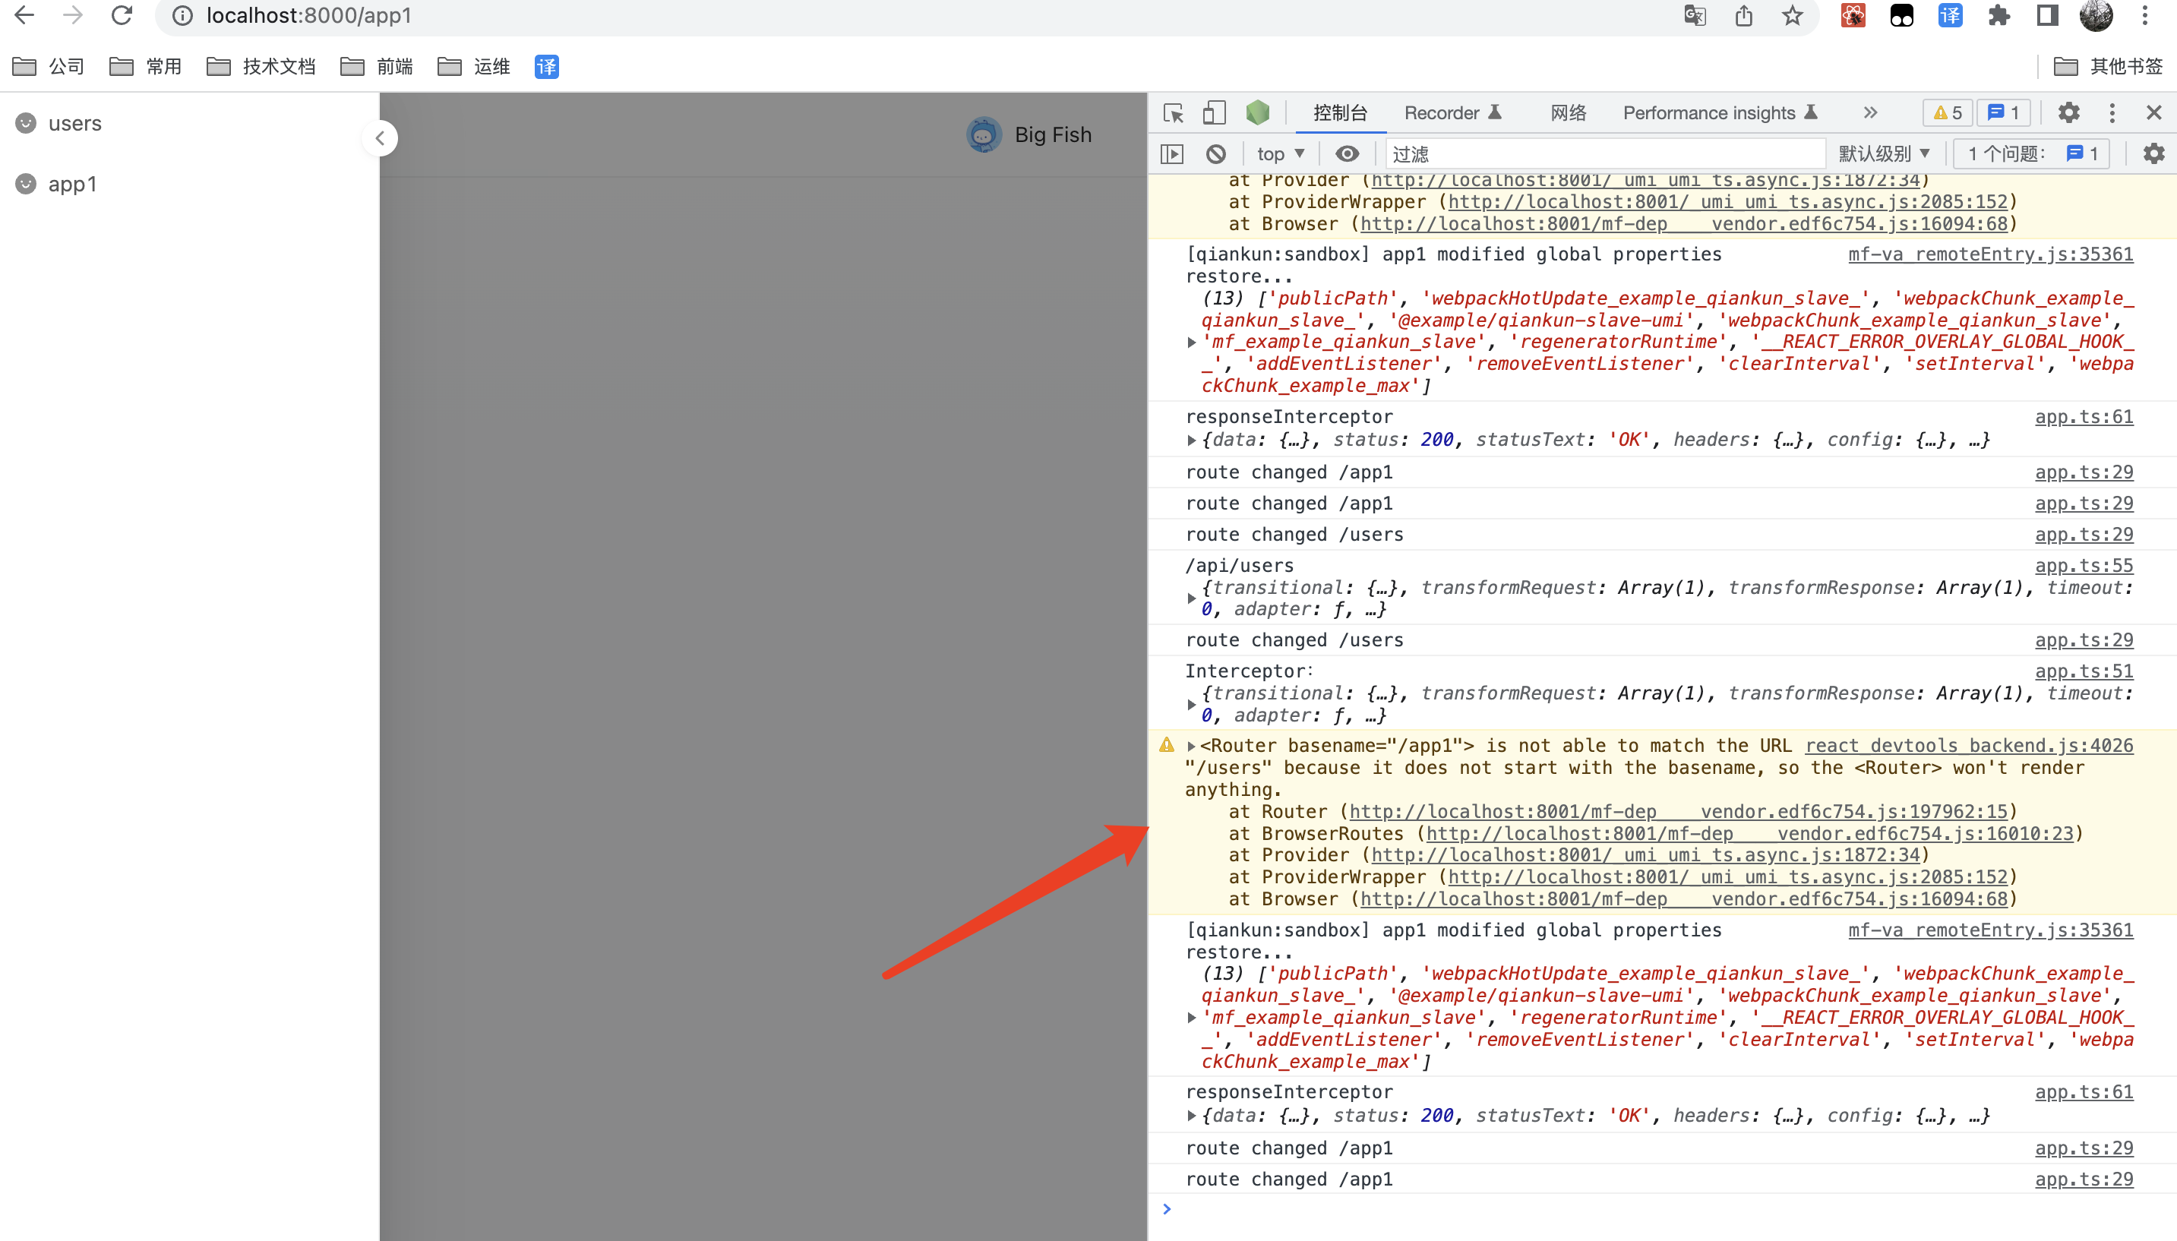Show more DevTools tabs chevron
The height and width of the screenshot is (1241, 2177).
(x=1870, y=112)
